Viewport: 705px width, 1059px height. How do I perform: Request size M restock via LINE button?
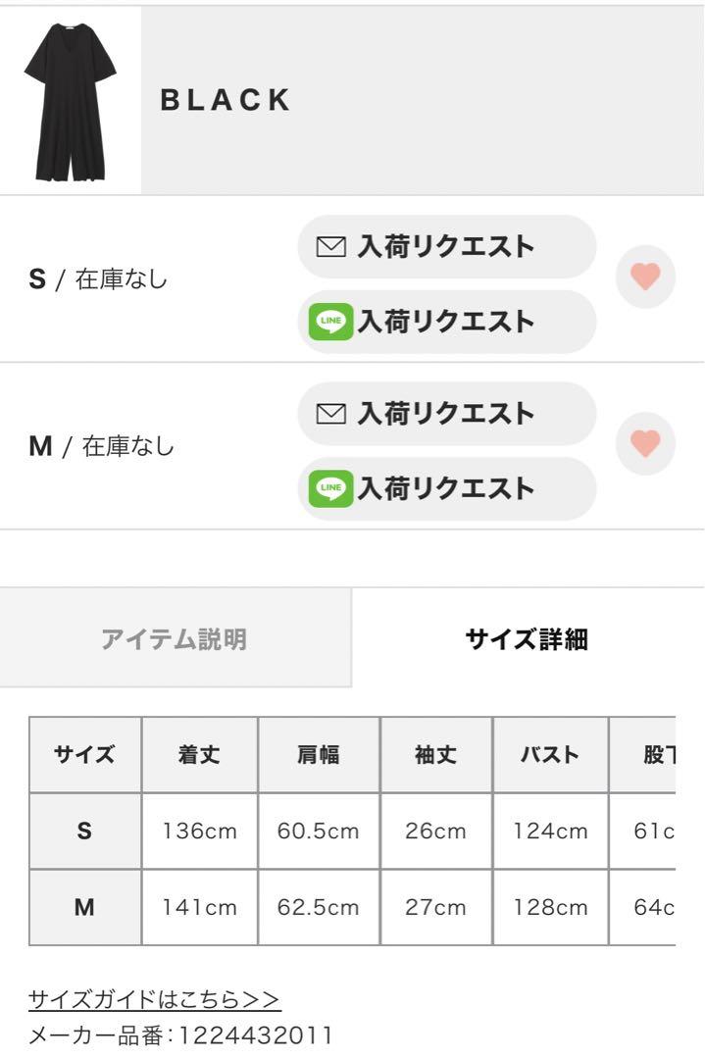click(x=447, y=488)
